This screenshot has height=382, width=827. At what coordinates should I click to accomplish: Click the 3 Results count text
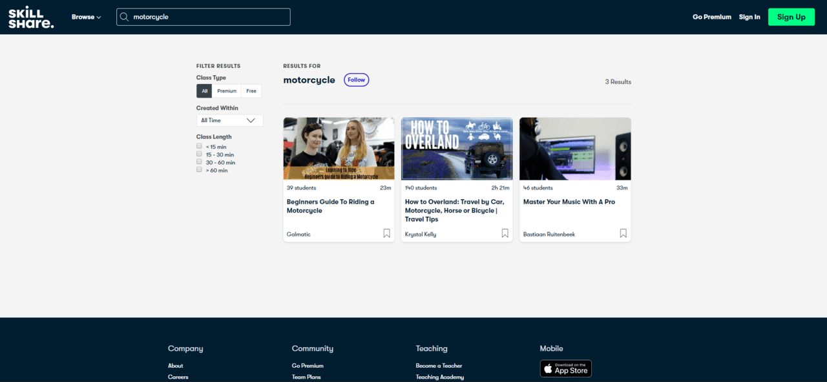point(618,82)
